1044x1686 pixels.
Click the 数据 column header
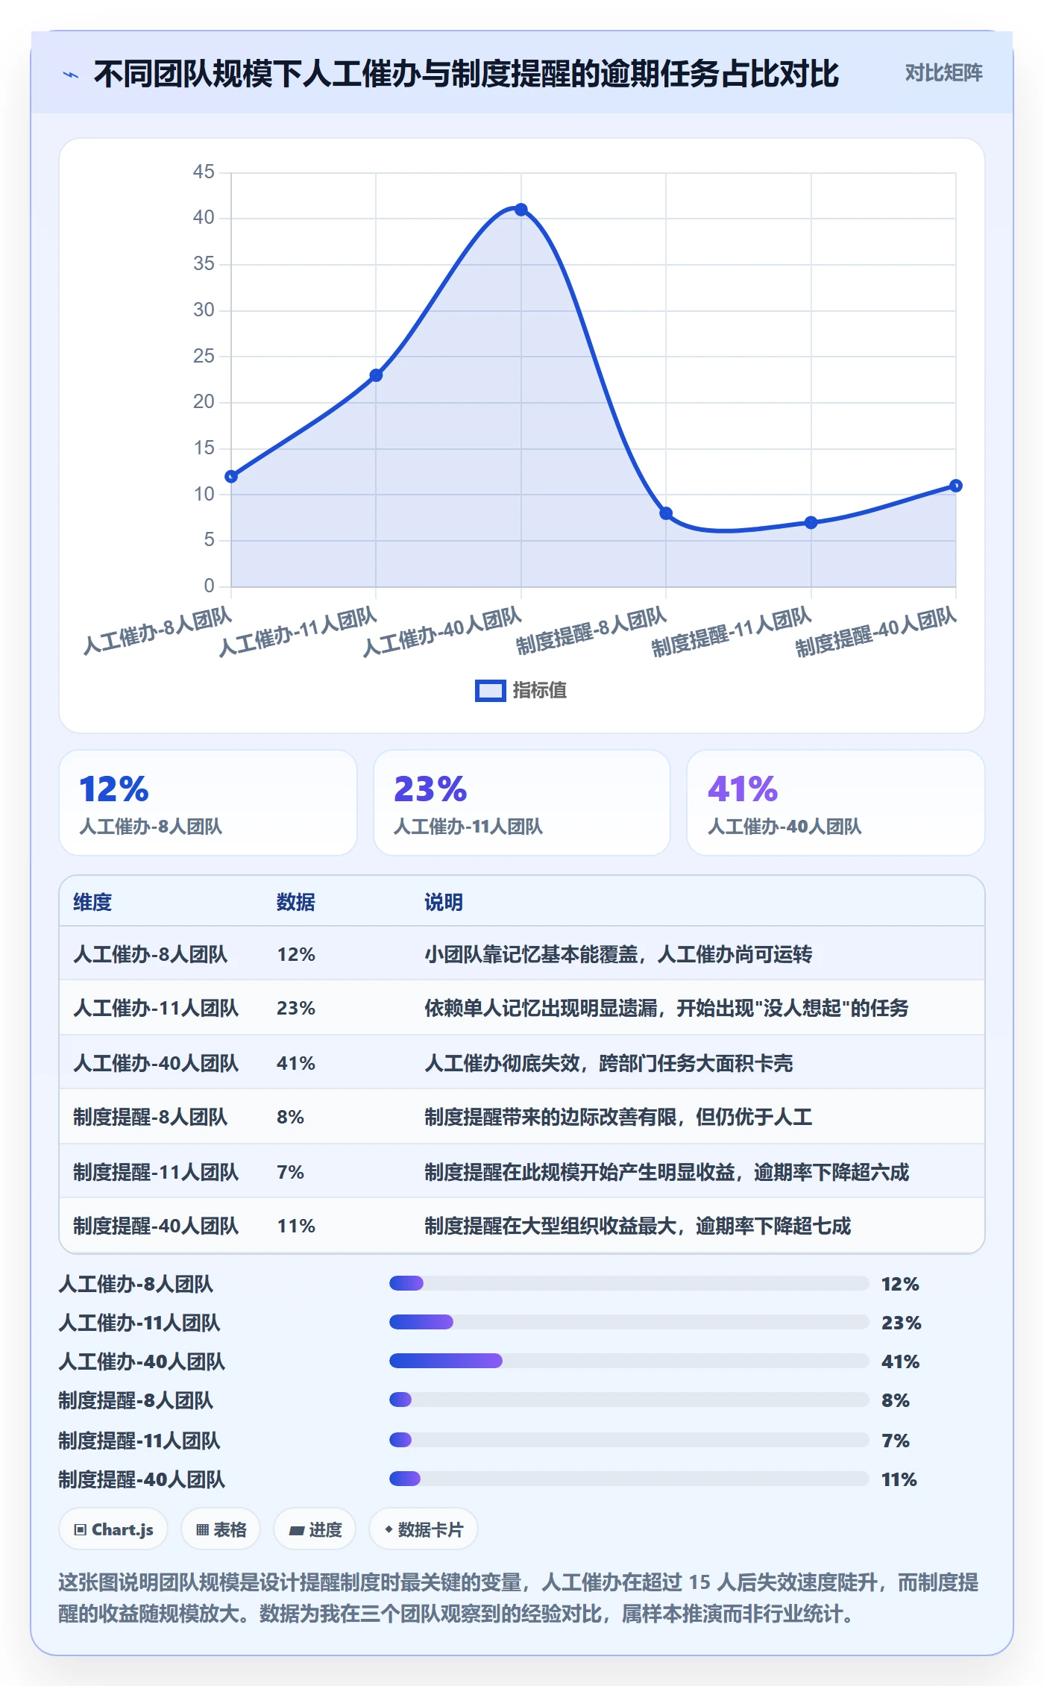pos(295,902)
